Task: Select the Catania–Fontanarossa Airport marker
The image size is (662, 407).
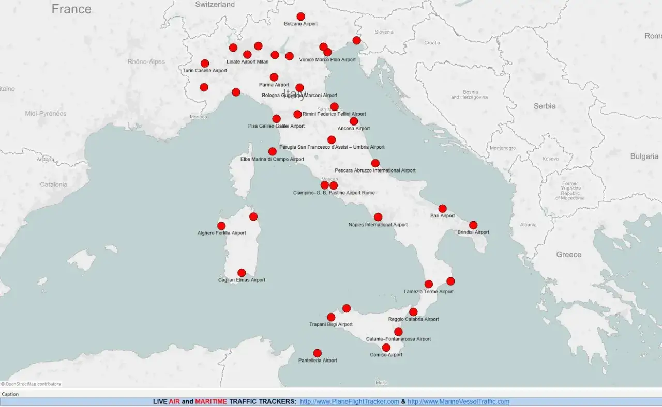Action: coord(398,331)
